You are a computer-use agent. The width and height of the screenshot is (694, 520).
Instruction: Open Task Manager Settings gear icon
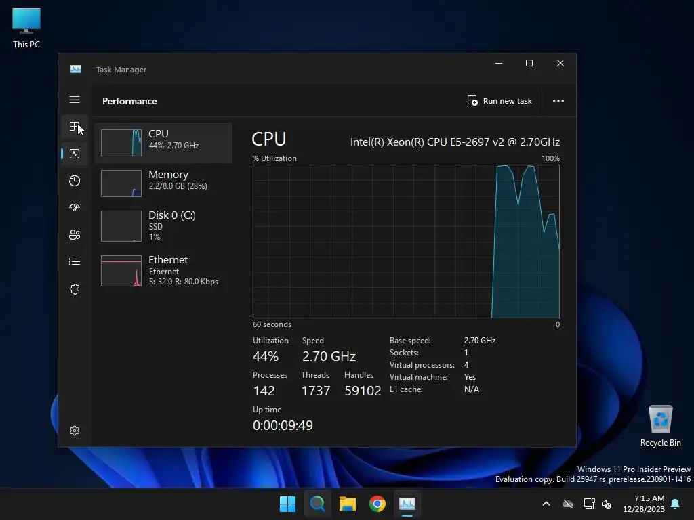click(75, 431)
